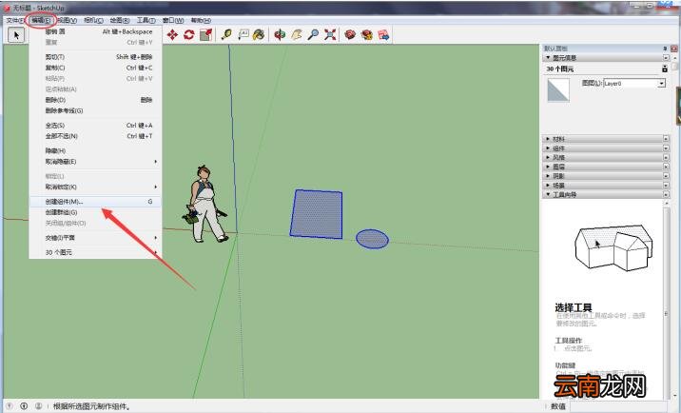Close the 材料 panel with its x button
681x413 pixels.
point(666,139)
